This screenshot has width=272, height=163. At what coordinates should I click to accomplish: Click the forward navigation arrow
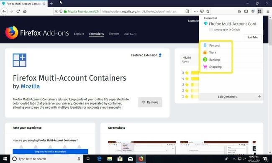[x=11, y=11]
